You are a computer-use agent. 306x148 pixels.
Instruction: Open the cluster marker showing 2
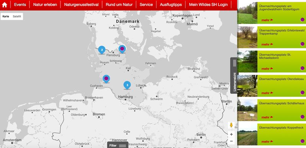(102, 50)
